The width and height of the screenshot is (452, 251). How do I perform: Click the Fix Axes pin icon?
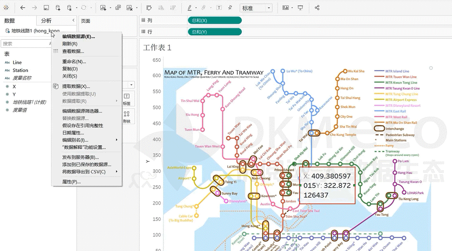click(230, 8)
